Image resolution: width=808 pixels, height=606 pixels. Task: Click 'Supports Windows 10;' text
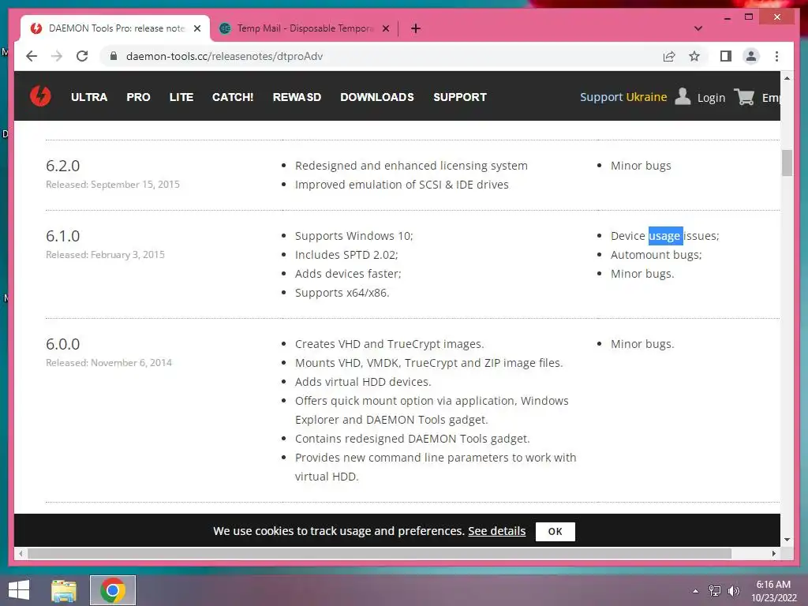tap(354, 236)
